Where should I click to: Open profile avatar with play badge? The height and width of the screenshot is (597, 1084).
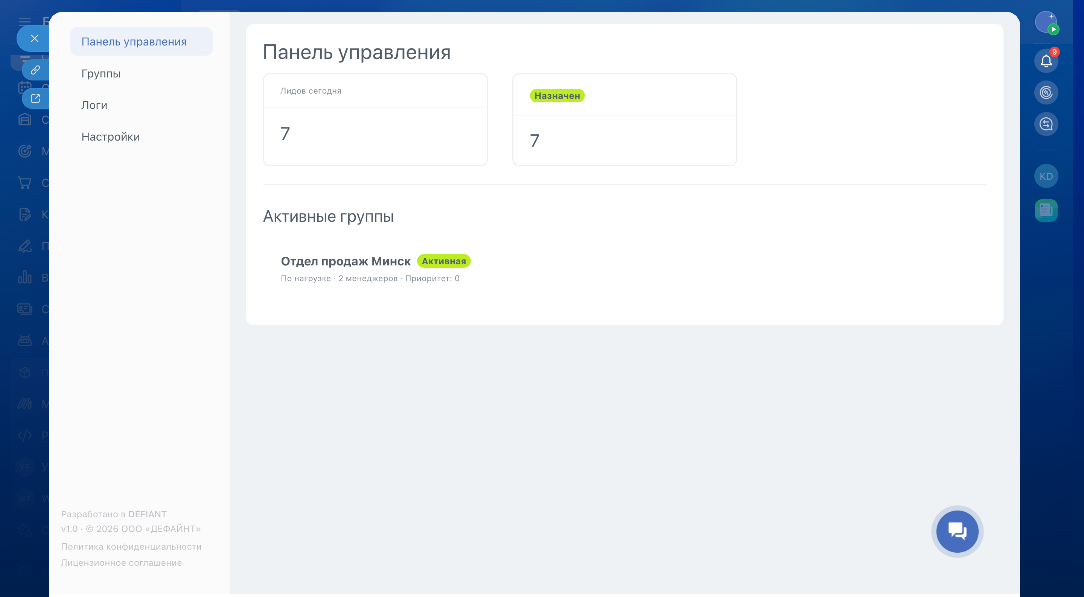1046,23
